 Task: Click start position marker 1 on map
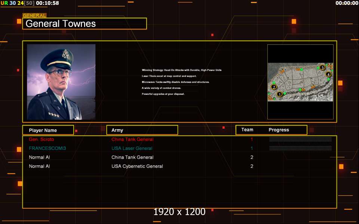click(x=279, y=94)
